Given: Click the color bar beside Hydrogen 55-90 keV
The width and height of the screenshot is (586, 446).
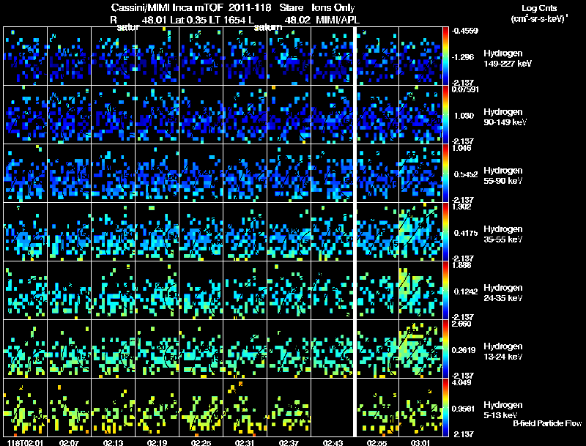Looking at the screenshot, I should click(x=445, y=174).
